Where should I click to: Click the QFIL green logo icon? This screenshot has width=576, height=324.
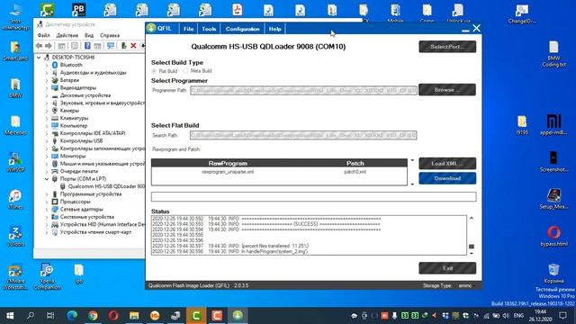coord(151,28)
